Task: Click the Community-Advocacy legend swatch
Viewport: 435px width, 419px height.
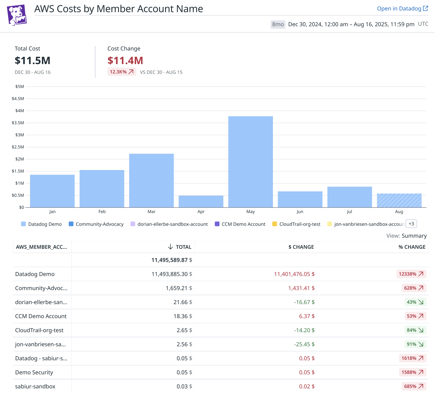Action: coord(71,224)
